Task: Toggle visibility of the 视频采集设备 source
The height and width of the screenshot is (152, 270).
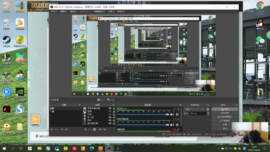Action: pos(110,108)
